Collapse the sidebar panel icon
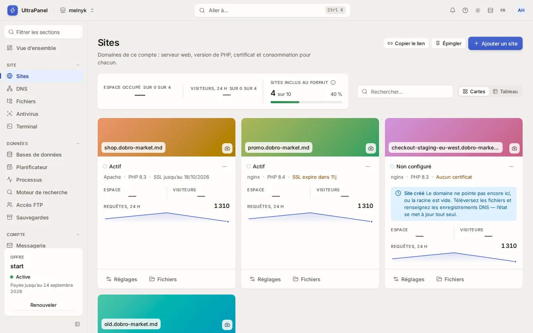 coord(77,324)
